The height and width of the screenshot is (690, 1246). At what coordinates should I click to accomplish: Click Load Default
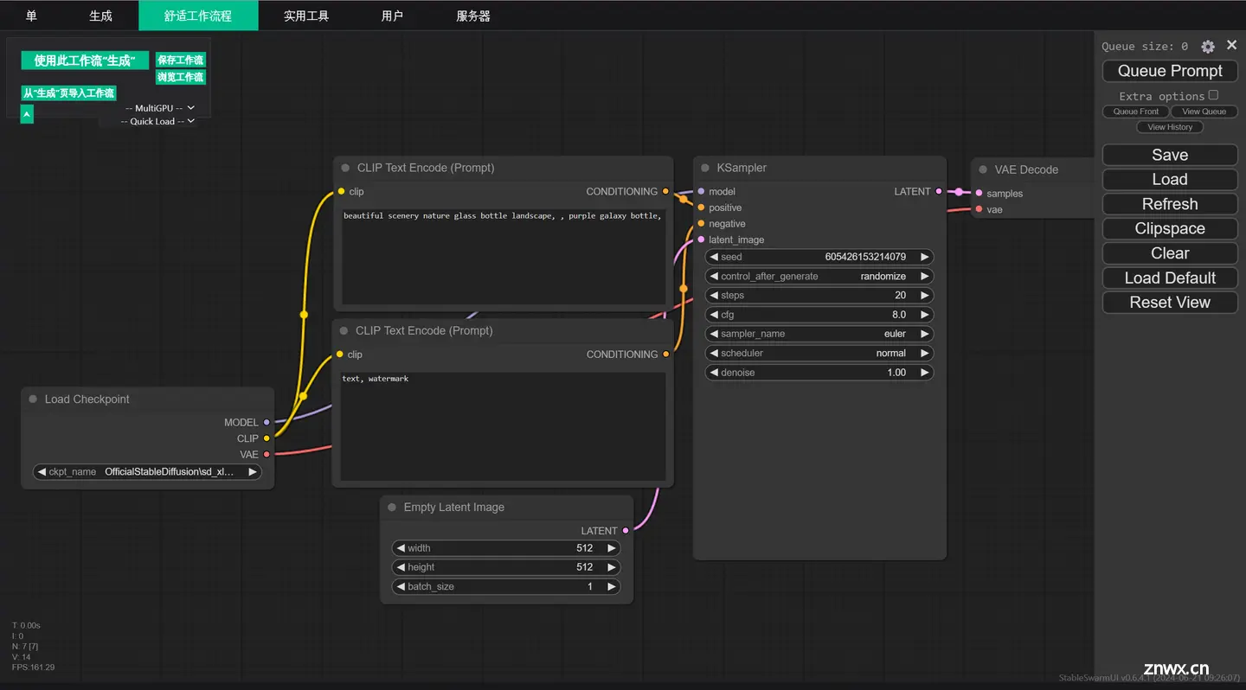1170,278
